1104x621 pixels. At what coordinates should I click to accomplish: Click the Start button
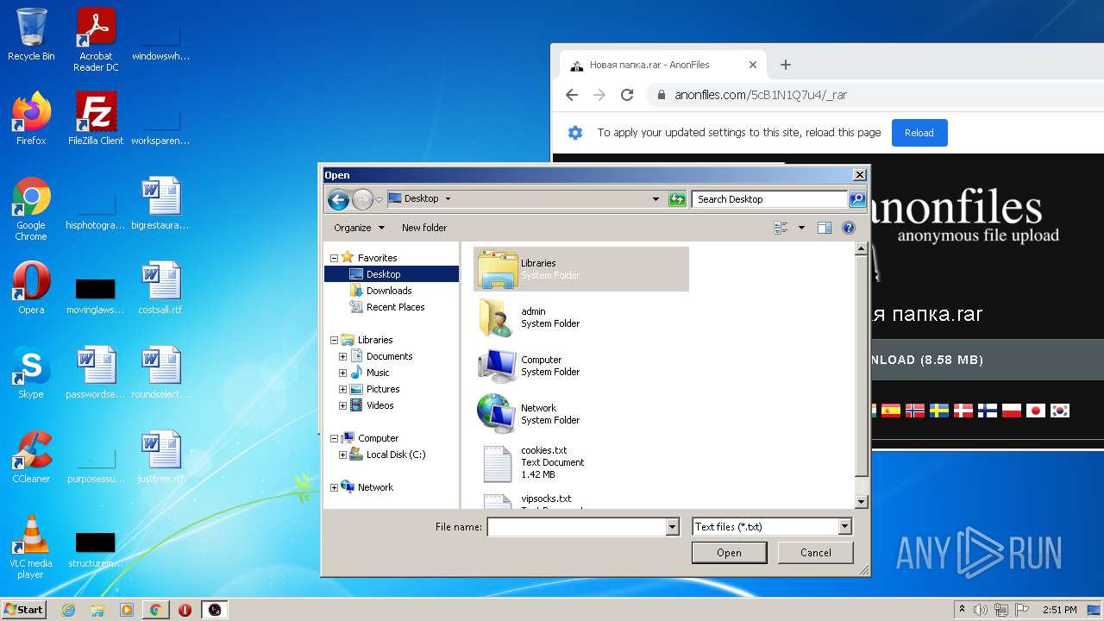[23, 610]
